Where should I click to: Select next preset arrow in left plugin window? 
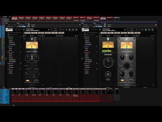[x=52, y=30]
